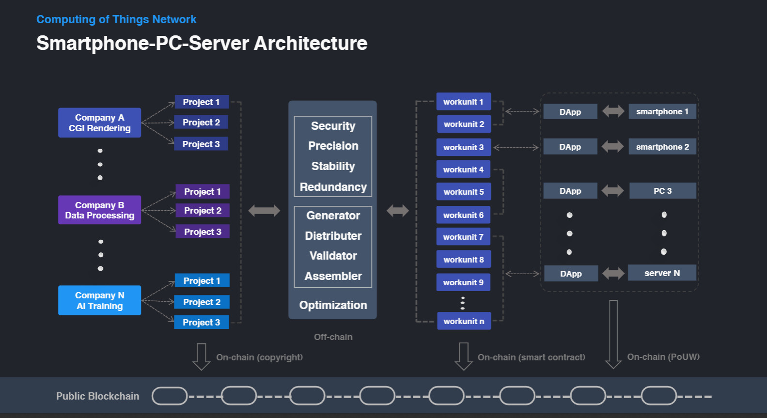This screenshot has width=767, height=418.
Task: Select the server N box
Action: click(x=662, y=273)
